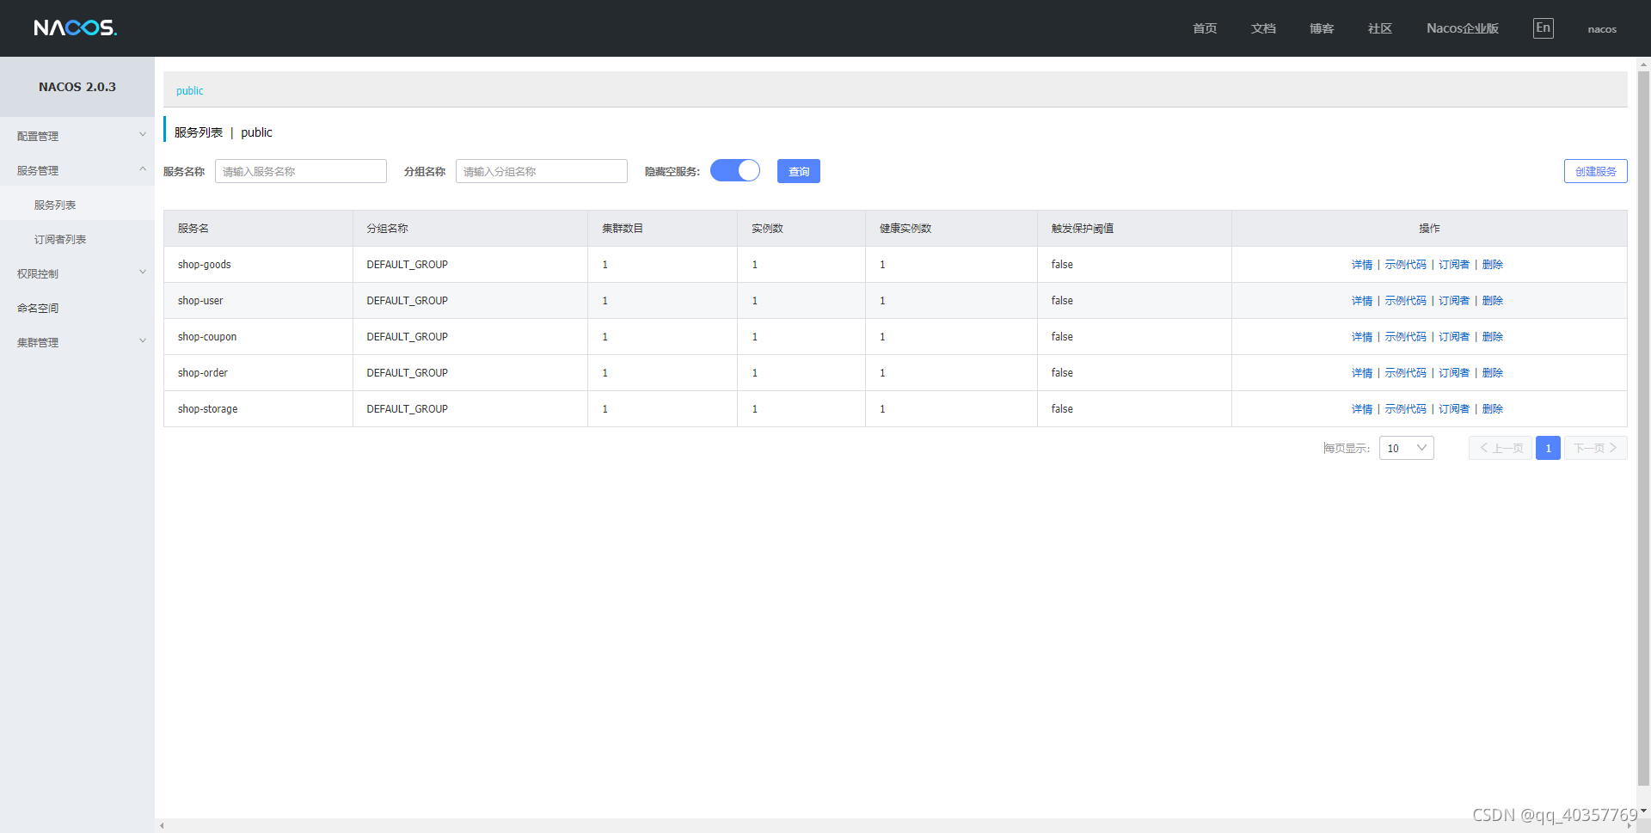The width and height of the screenshot is (1651, 833).
Task: Toggle the hide empty services switch
Action: tap(735, 170)
